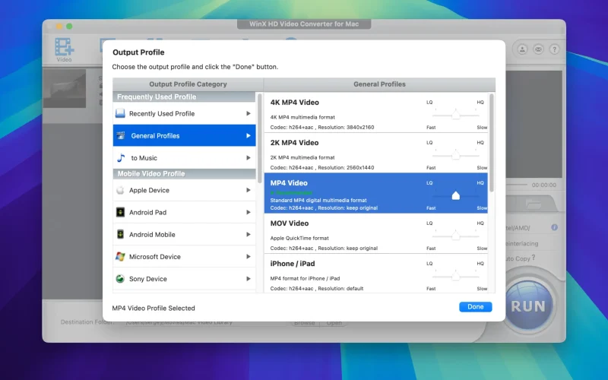This screenshot has height=380, width=608.
Task: Click the Microsoft Device Windows icon
Action: pyautogui.click(x=120, y=256)
